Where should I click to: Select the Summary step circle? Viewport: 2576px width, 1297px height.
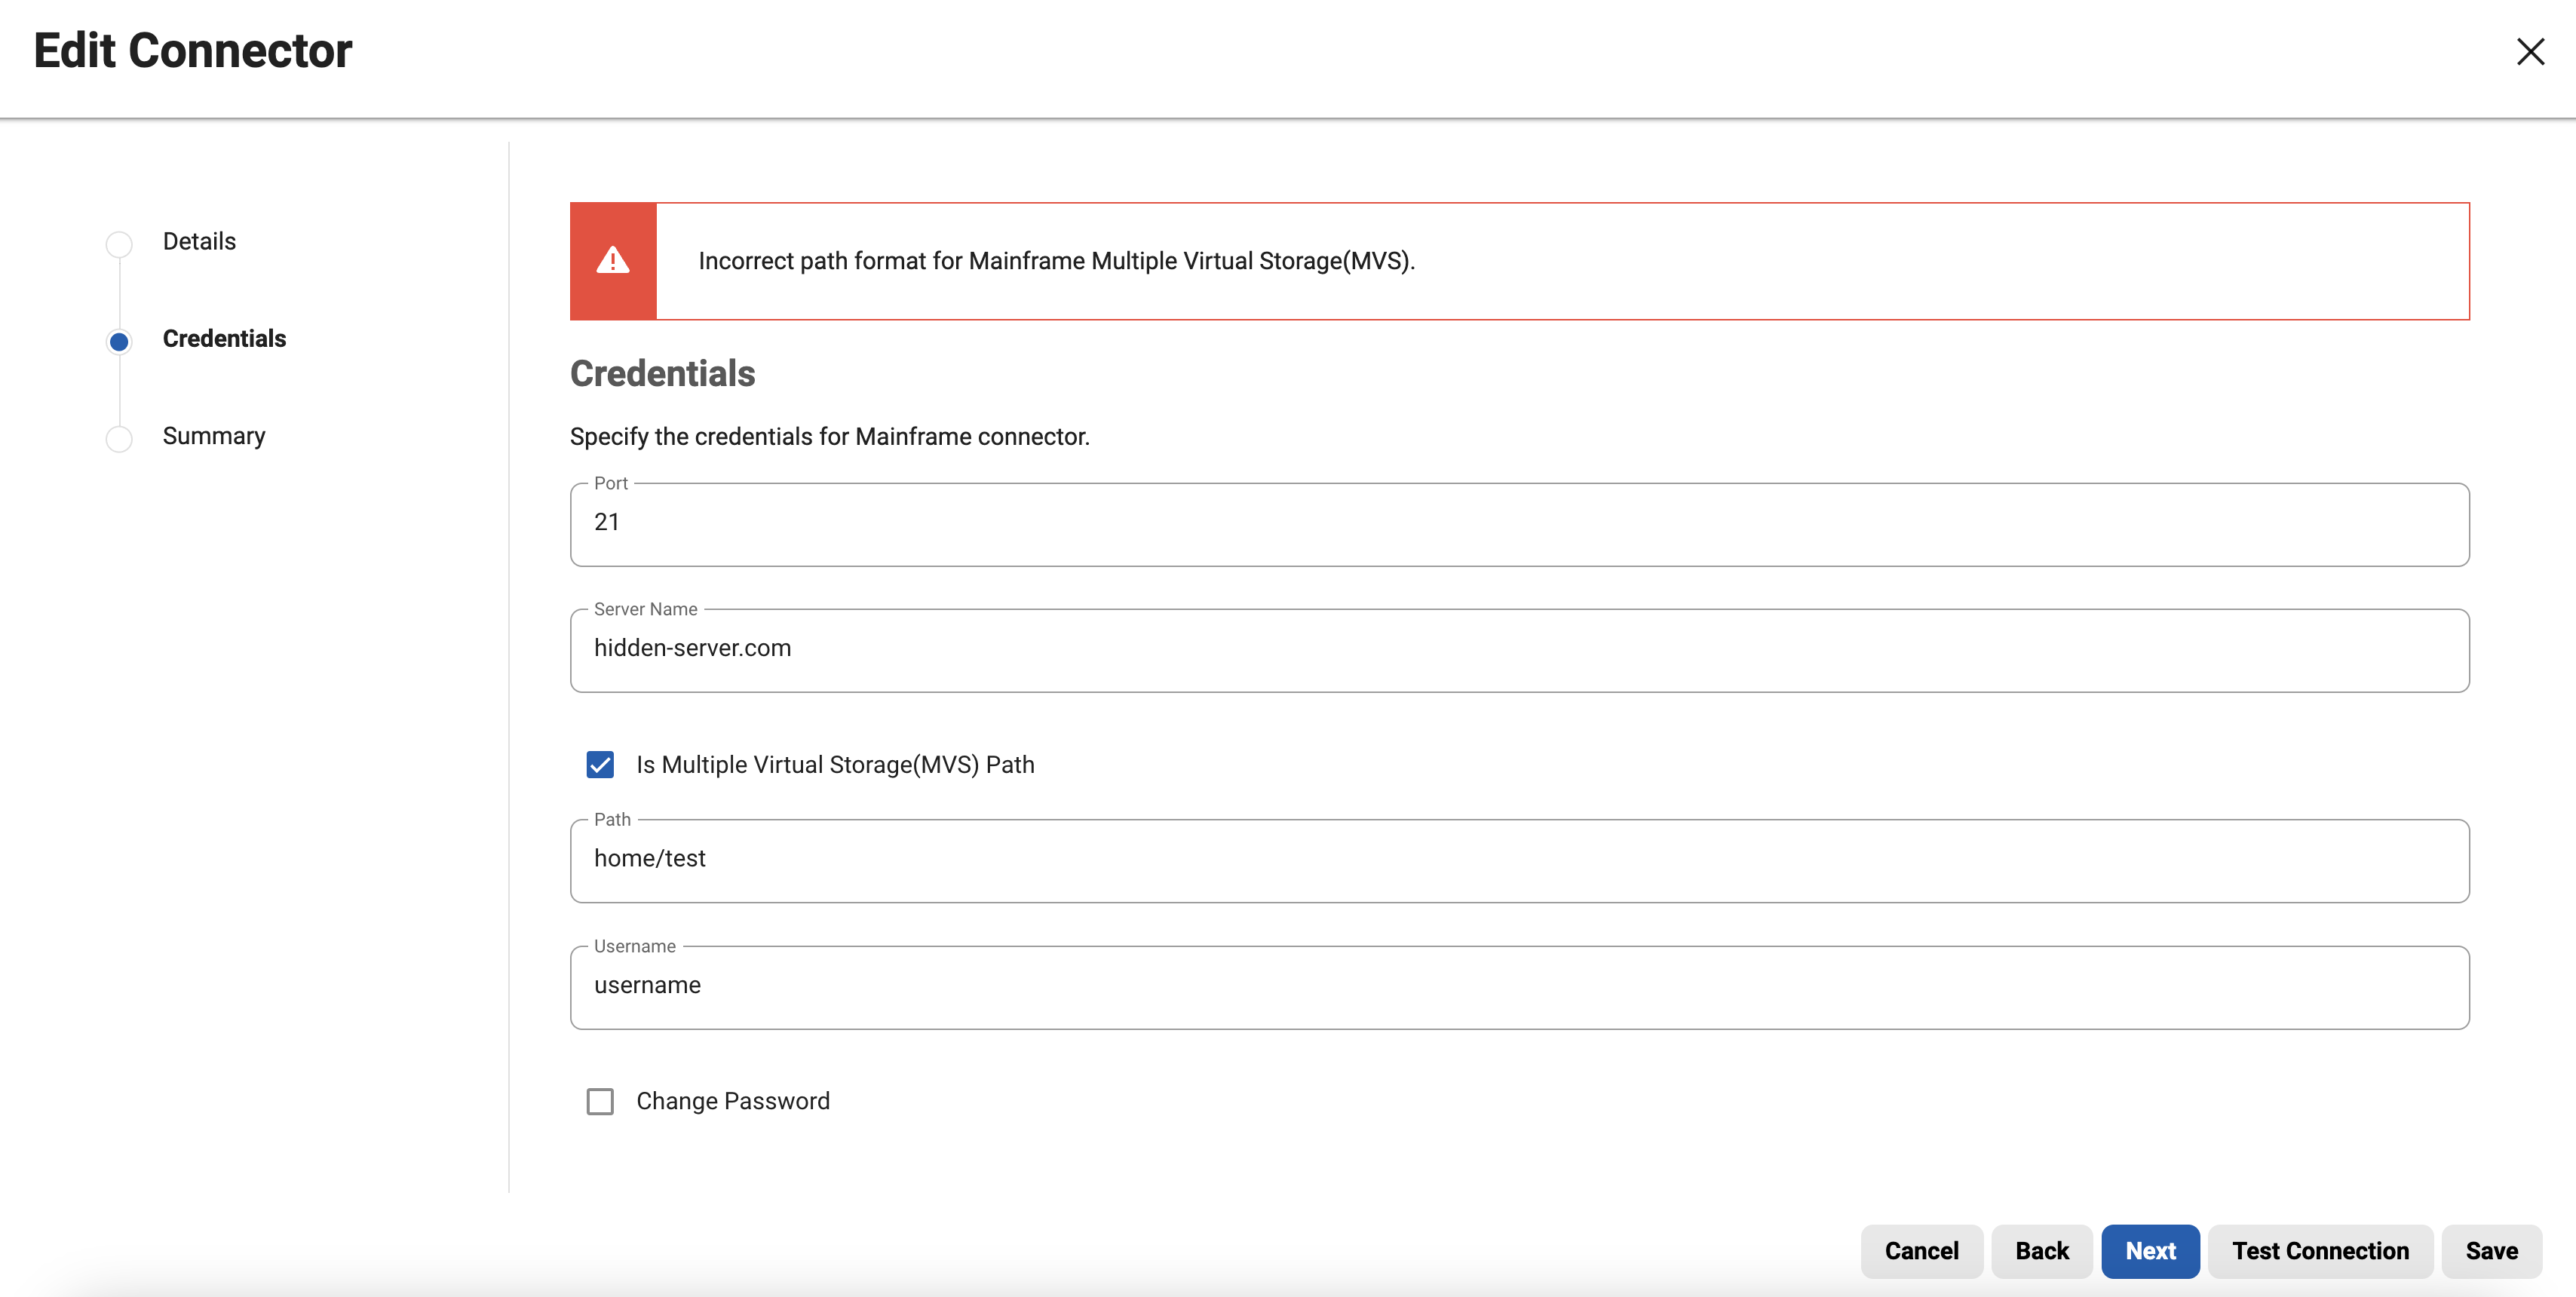pos(119,438)
